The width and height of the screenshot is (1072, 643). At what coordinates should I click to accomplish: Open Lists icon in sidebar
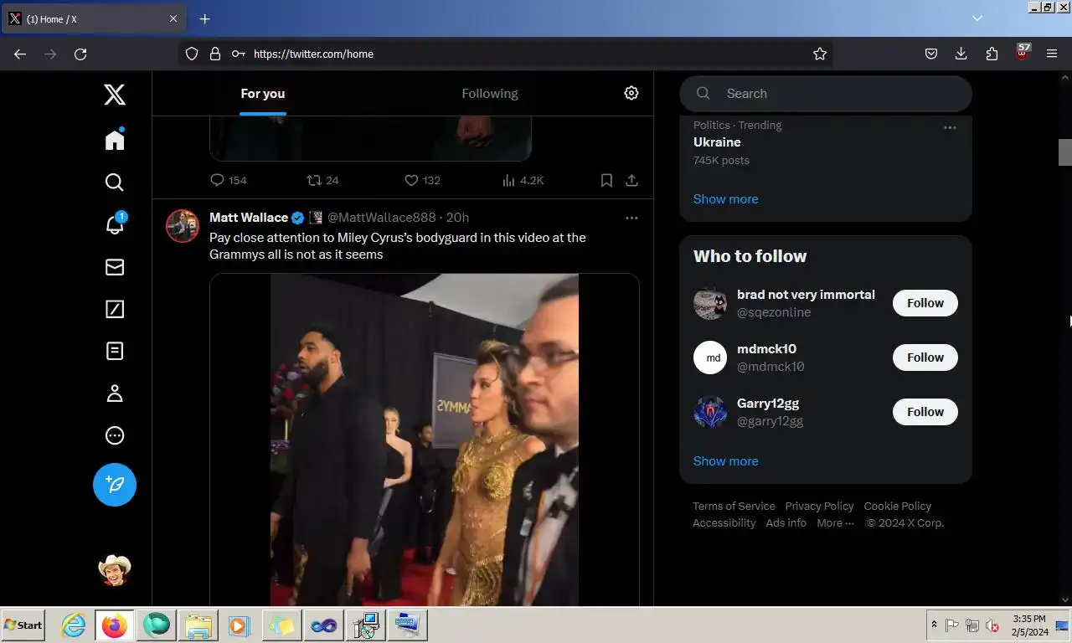pos(115,351)
